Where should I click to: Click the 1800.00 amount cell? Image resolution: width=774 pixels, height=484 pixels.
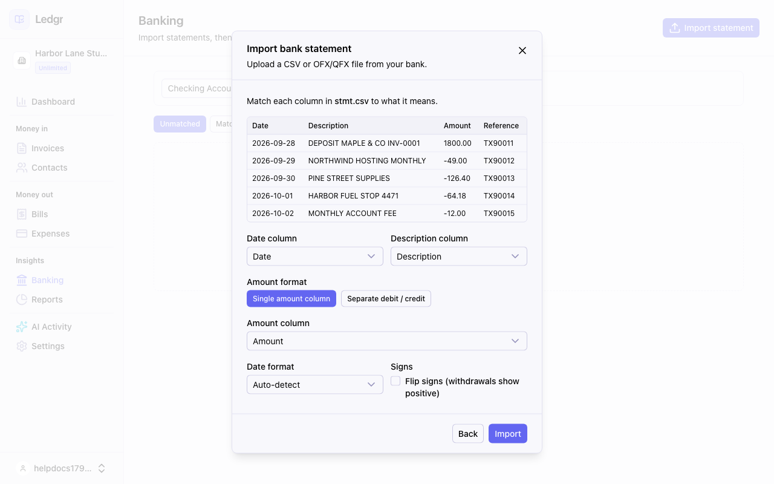[458, 143]
